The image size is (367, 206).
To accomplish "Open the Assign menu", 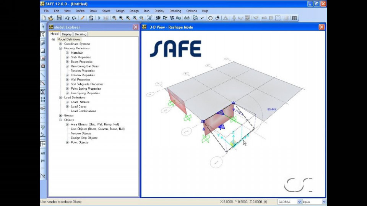I will pos(120,11).
